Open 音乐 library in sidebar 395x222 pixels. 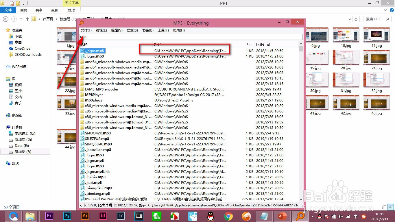pyautogui.click(x=18, y=103)
